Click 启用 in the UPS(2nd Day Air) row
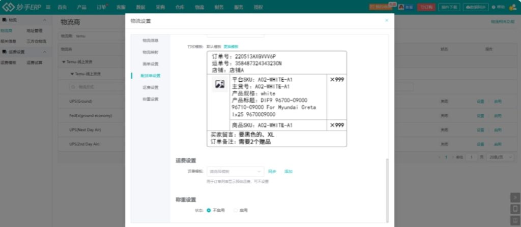The height and width of the screenshot is (227, 521). pyautogui.click(x=498, y=144)
